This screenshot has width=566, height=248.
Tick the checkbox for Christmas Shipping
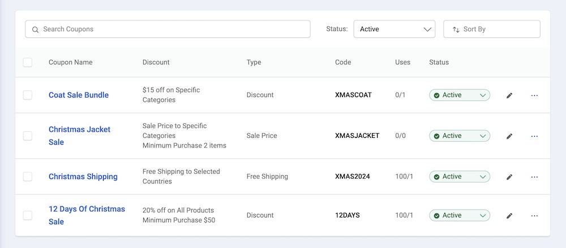pos(28,176)
